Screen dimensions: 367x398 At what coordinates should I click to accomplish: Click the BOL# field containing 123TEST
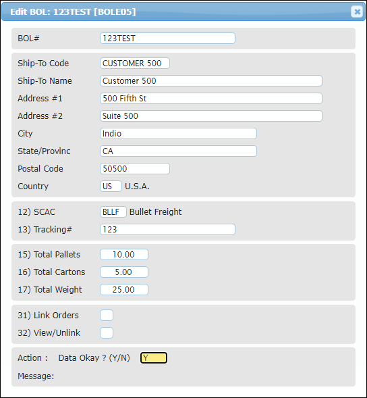167,39
